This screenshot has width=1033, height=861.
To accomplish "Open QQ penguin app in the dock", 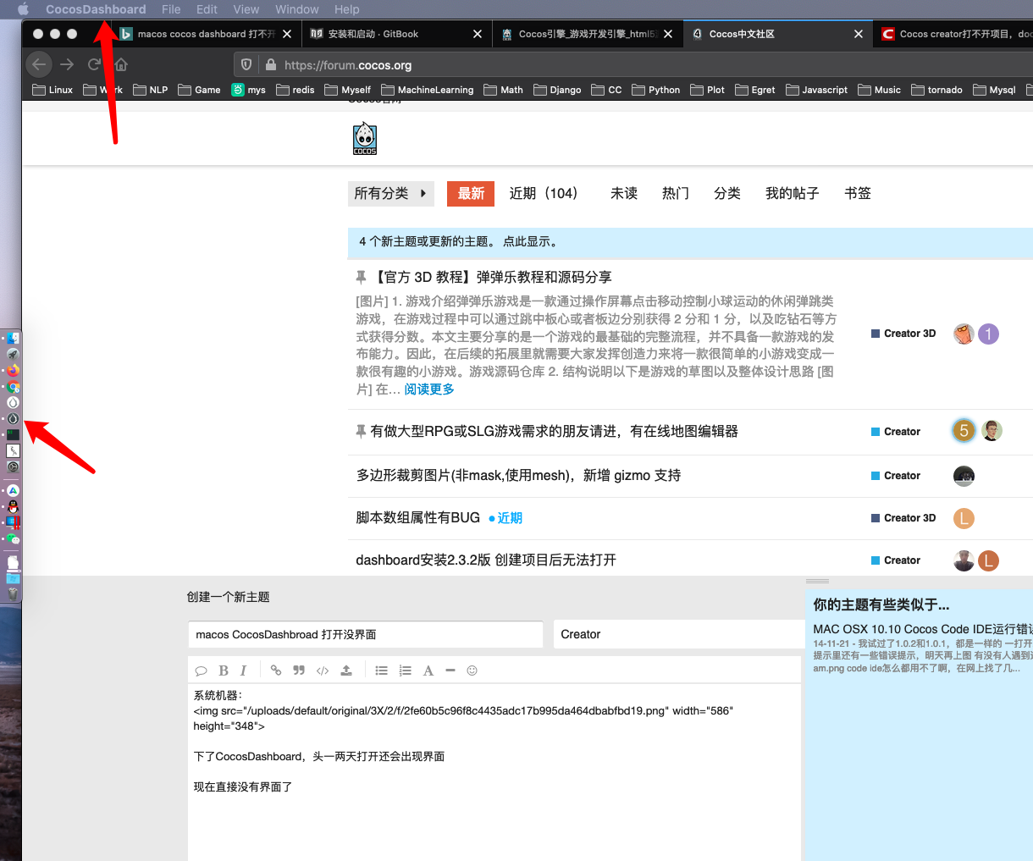I will [x=13, y=506].
